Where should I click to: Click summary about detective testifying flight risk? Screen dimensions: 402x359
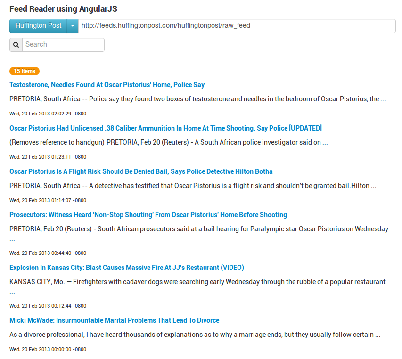(193, 186)
